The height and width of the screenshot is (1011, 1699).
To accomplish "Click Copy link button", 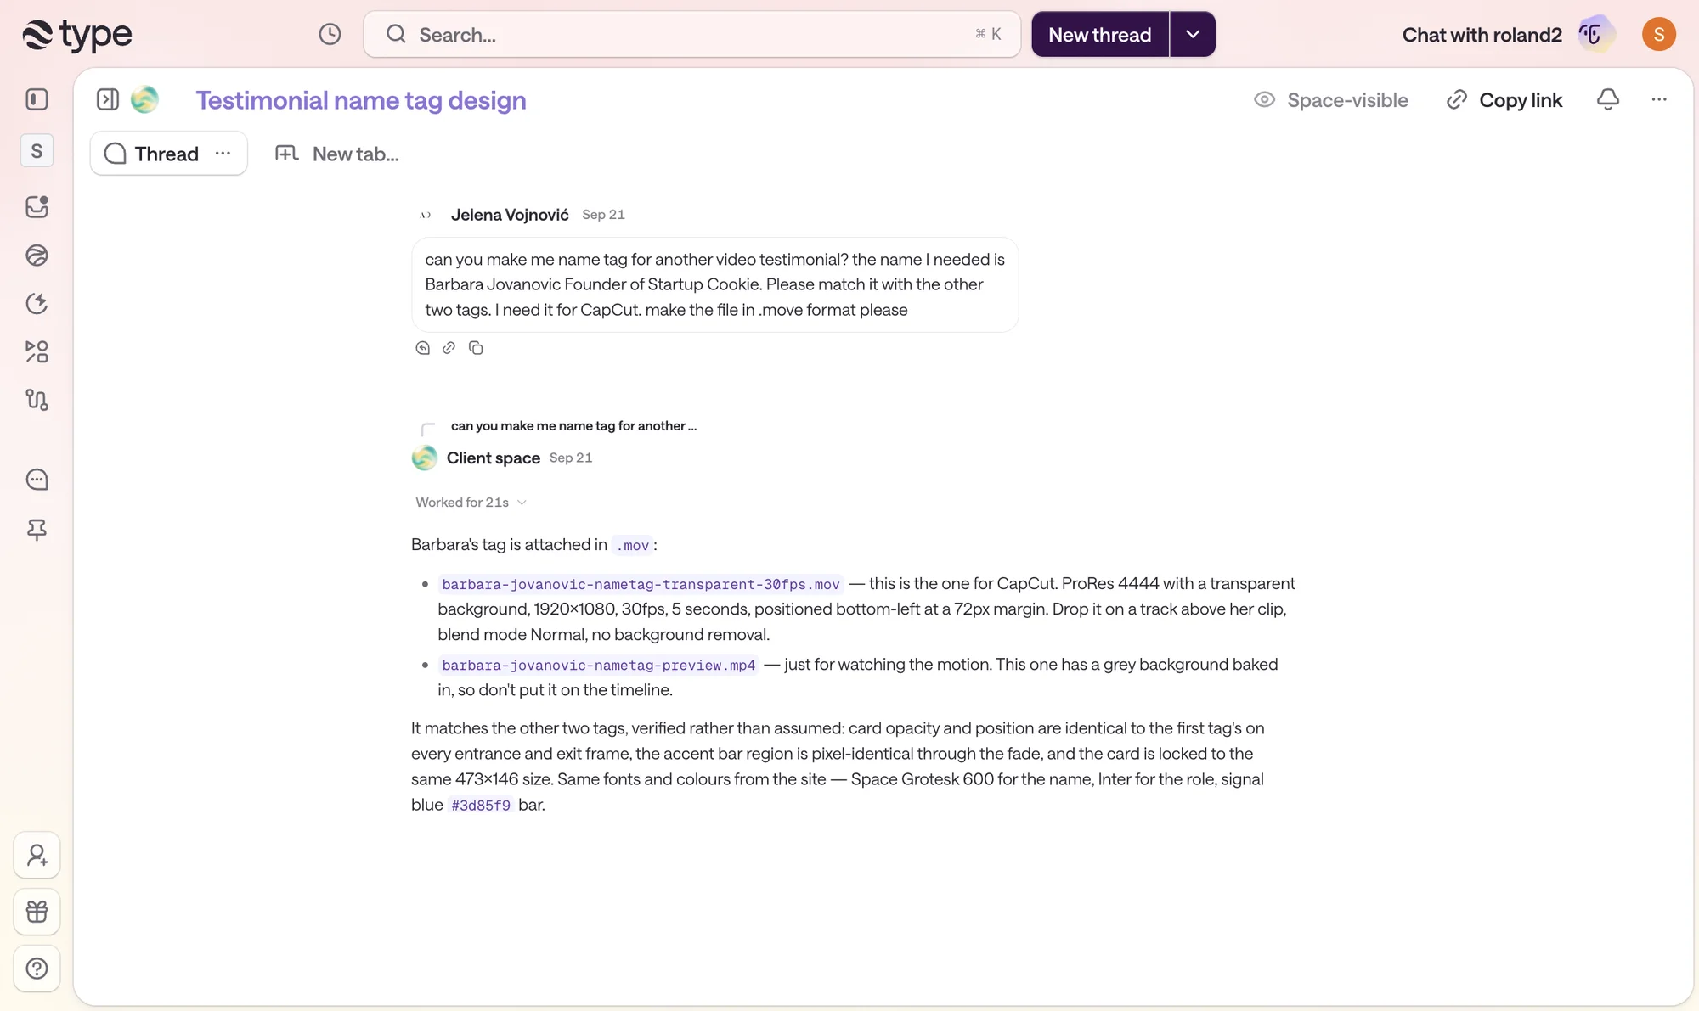I will [1504, 100].
